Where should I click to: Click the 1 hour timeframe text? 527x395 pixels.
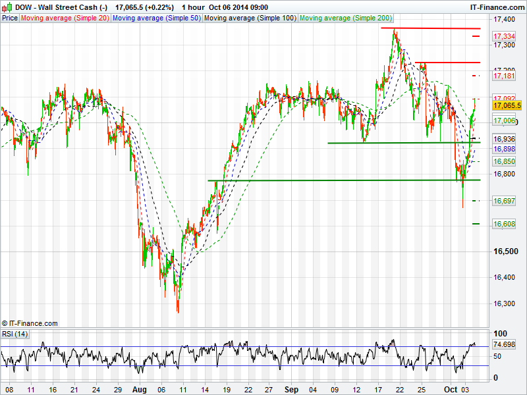click(193, 7)
